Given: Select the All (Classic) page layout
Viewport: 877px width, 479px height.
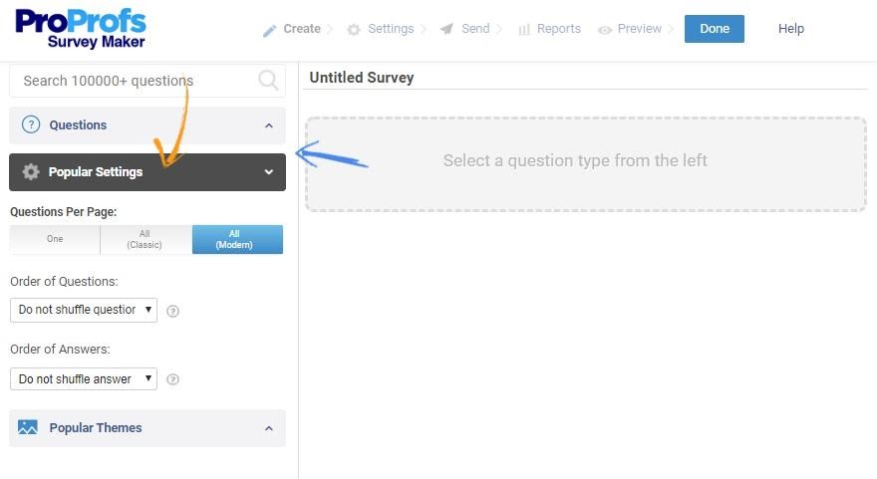Looking at the screenshot, I should pyautogui.click(x=146, y=240).
